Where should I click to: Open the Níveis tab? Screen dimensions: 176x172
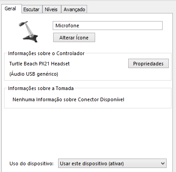pos(51,9)
